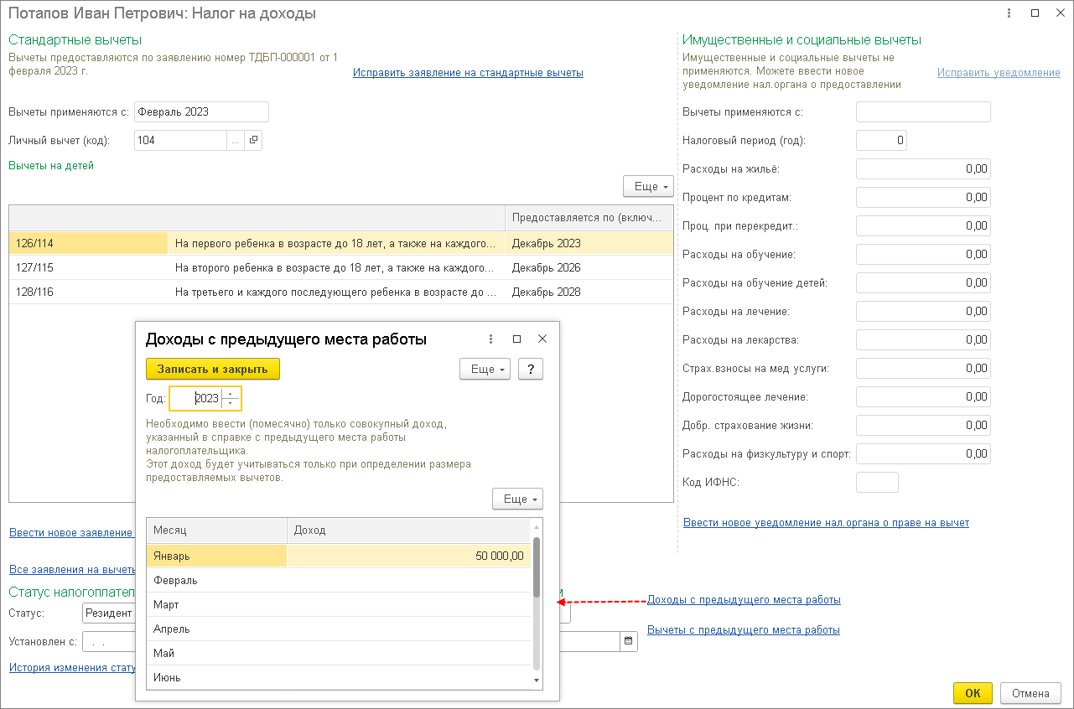
Task: Click ellipsis select button for personal deduction code
Action: point(236,140)
